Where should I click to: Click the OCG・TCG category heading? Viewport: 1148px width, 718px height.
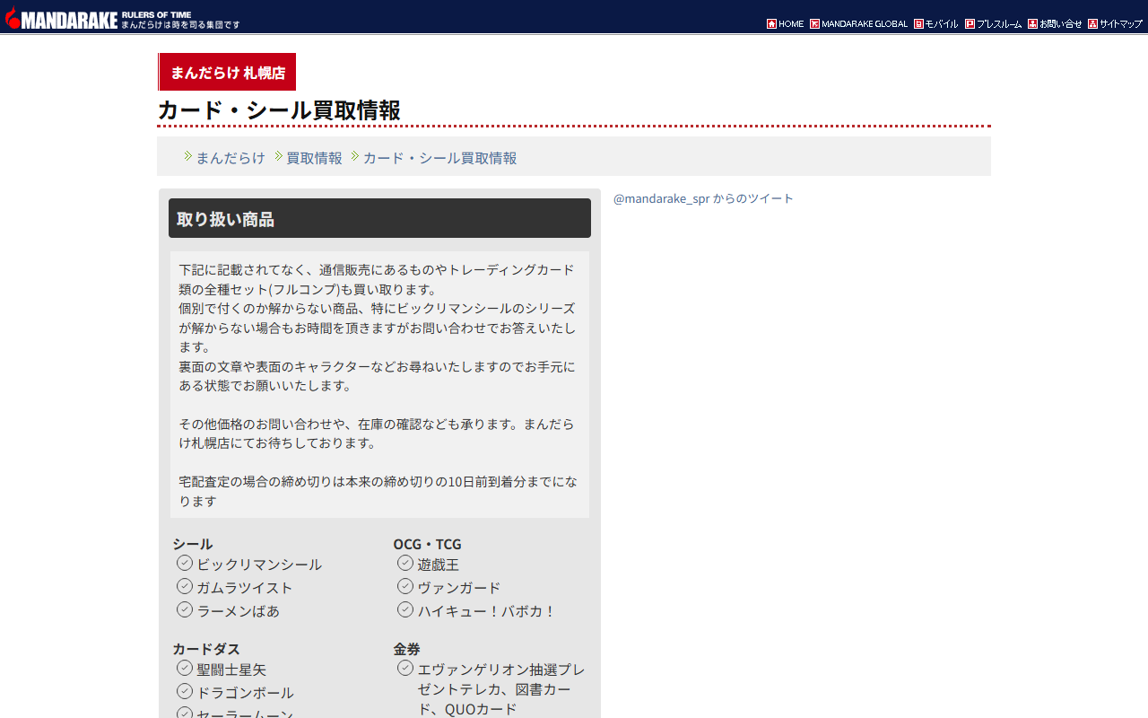pyautogui.click(x=427, y=544)
